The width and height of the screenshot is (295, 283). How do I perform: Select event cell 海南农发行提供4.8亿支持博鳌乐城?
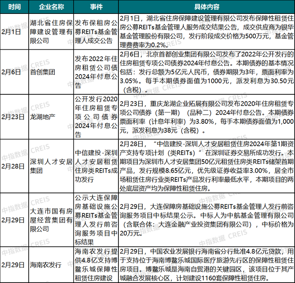click(x=96, y=265)
